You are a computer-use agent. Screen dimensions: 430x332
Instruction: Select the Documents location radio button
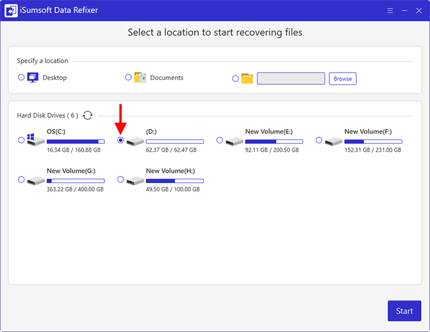[128, 77]
